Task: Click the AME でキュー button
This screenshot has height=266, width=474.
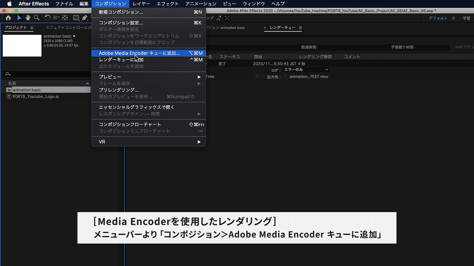Action: pyautogui.click(x=464, y=47)
